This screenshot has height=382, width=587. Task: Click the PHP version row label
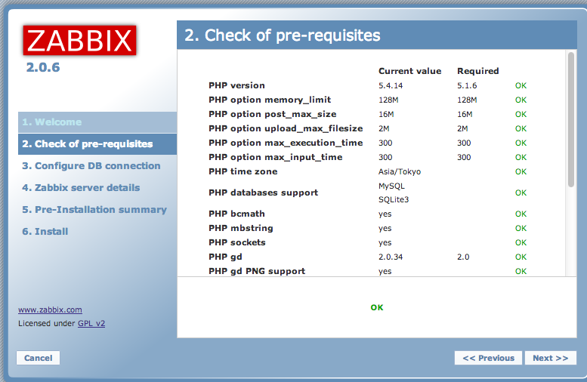[x=236, y=85]
